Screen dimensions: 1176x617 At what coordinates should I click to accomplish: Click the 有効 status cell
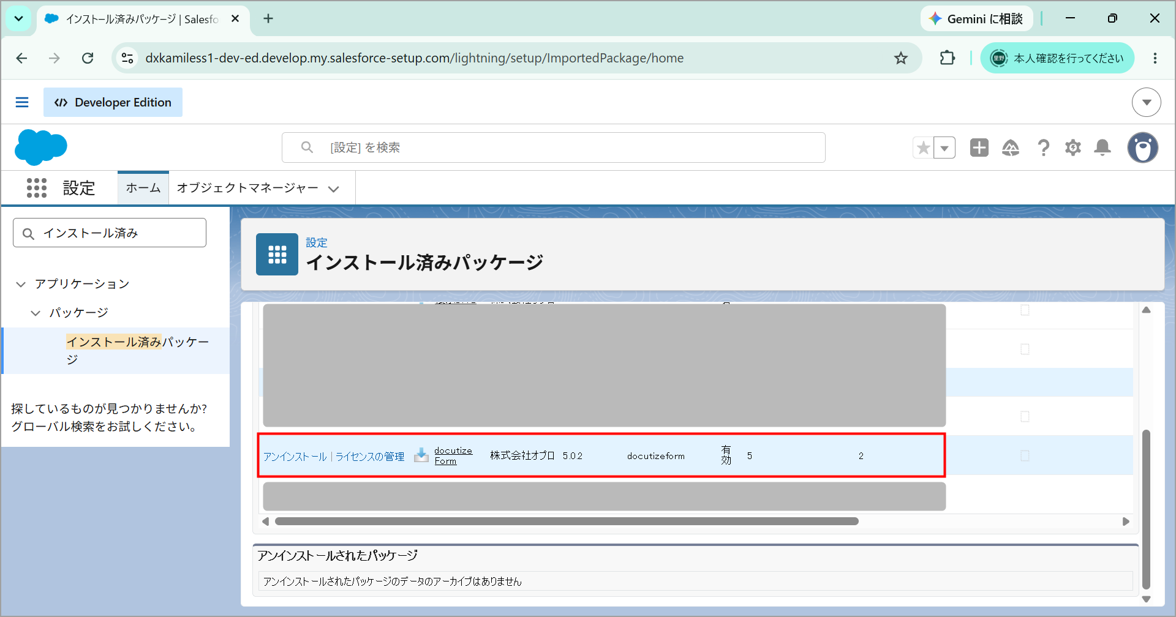point(726,455)
